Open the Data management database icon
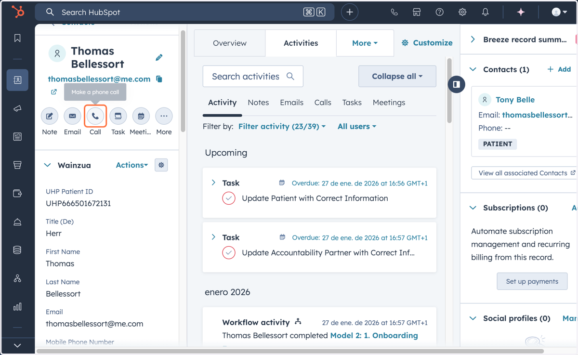This screenshot has width=578, height=355. point(17,250)
